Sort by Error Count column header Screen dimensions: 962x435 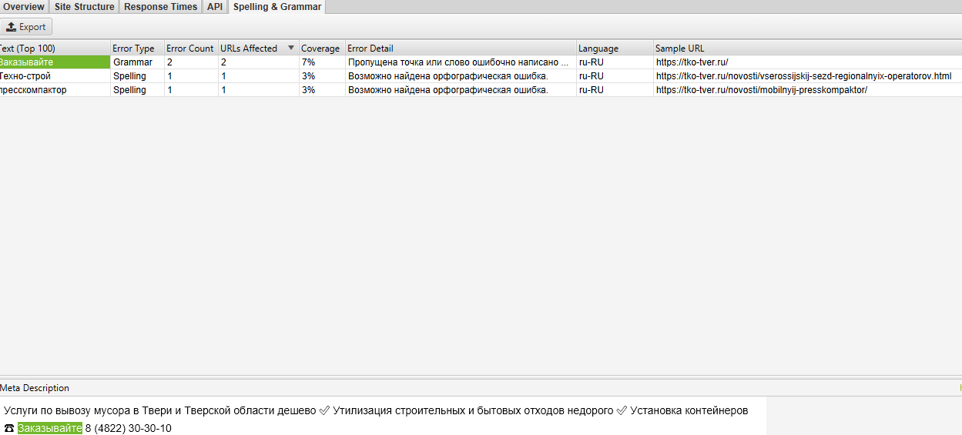191,49
